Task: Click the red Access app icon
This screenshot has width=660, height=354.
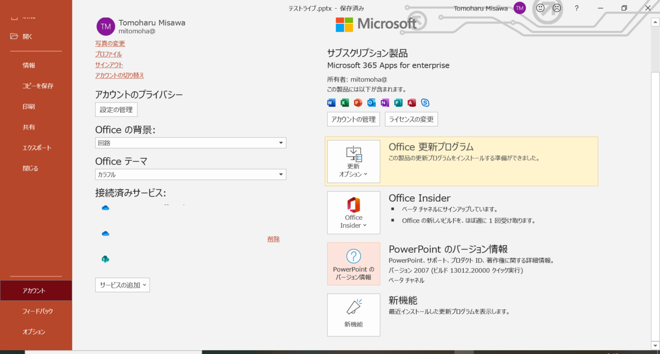Action: pyautogui.click(x=411, y=102)
